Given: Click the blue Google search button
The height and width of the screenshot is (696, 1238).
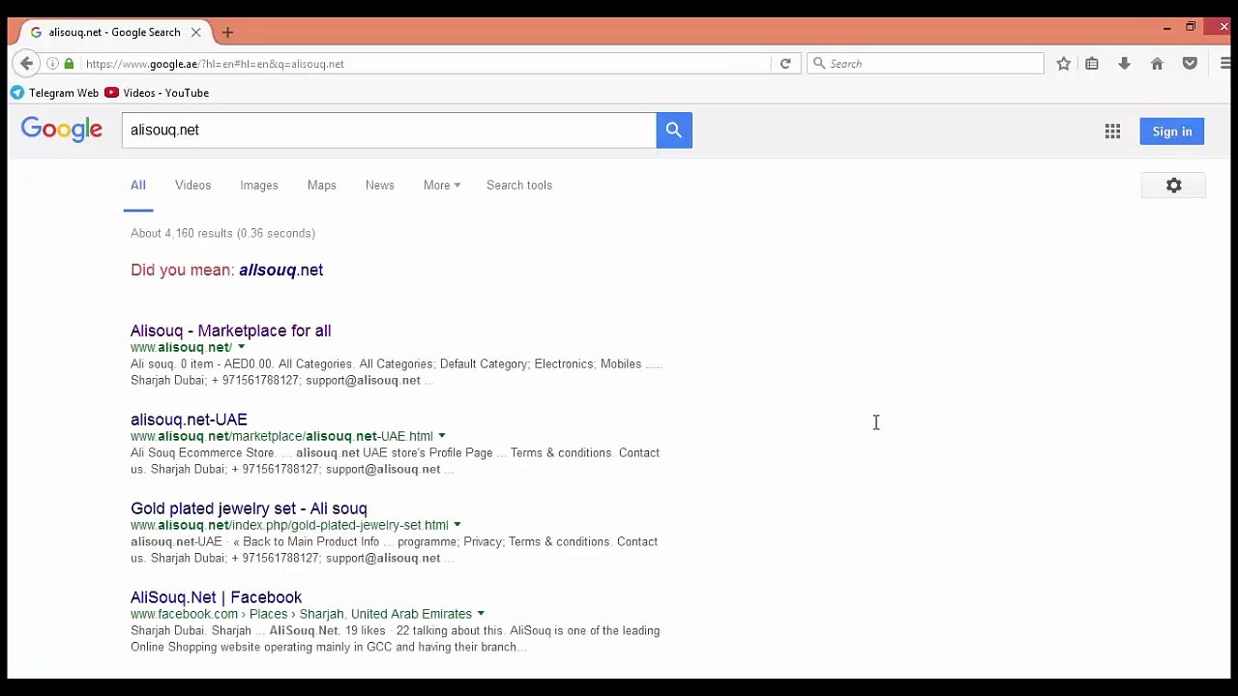Looking at the screenshot, I should coord(674,130).
